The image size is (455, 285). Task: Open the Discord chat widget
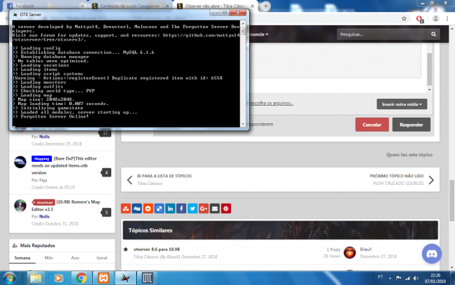(x=431, y=253)
